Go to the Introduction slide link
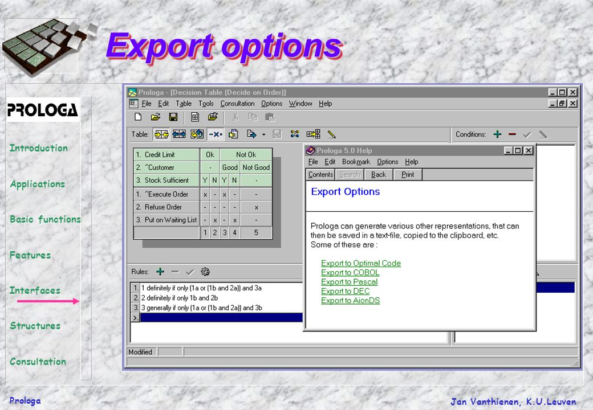 point(39,148)
